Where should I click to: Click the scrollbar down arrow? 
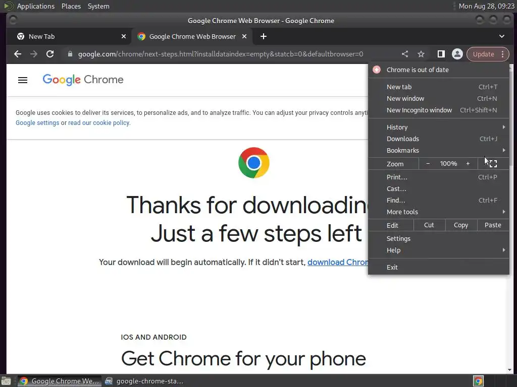(x=510, y=370)
